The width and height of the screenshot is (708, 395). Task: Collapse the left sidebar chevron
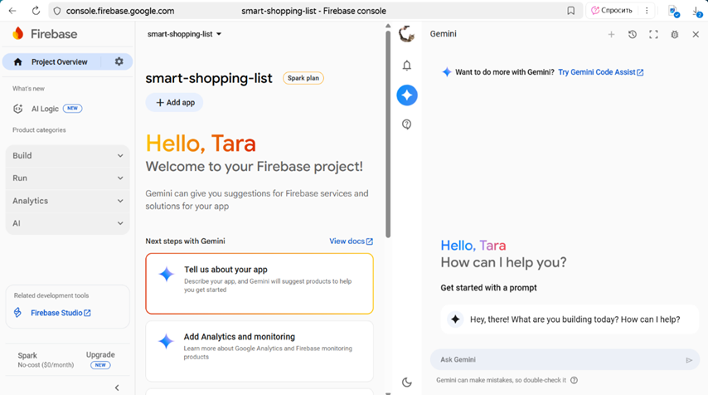pyautogui.click(x=117, y=388)
